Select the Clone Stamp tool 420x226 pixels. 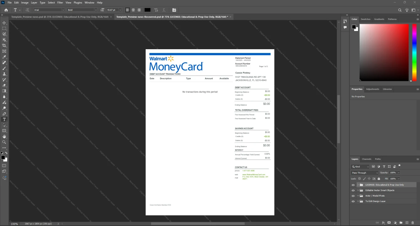pos(4,74)
